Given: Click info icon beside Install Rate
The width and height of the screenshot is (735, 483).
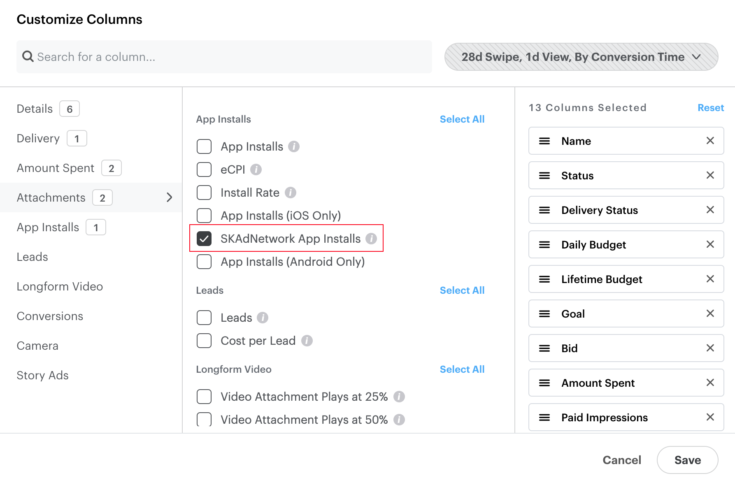Looking at the screenshot, I should click(x=291, y=193).
